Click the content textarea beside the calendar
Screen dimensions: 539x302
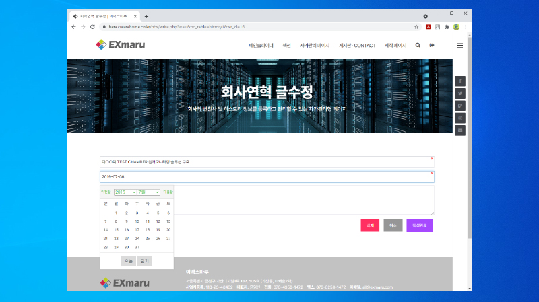[x=304, y=200]
